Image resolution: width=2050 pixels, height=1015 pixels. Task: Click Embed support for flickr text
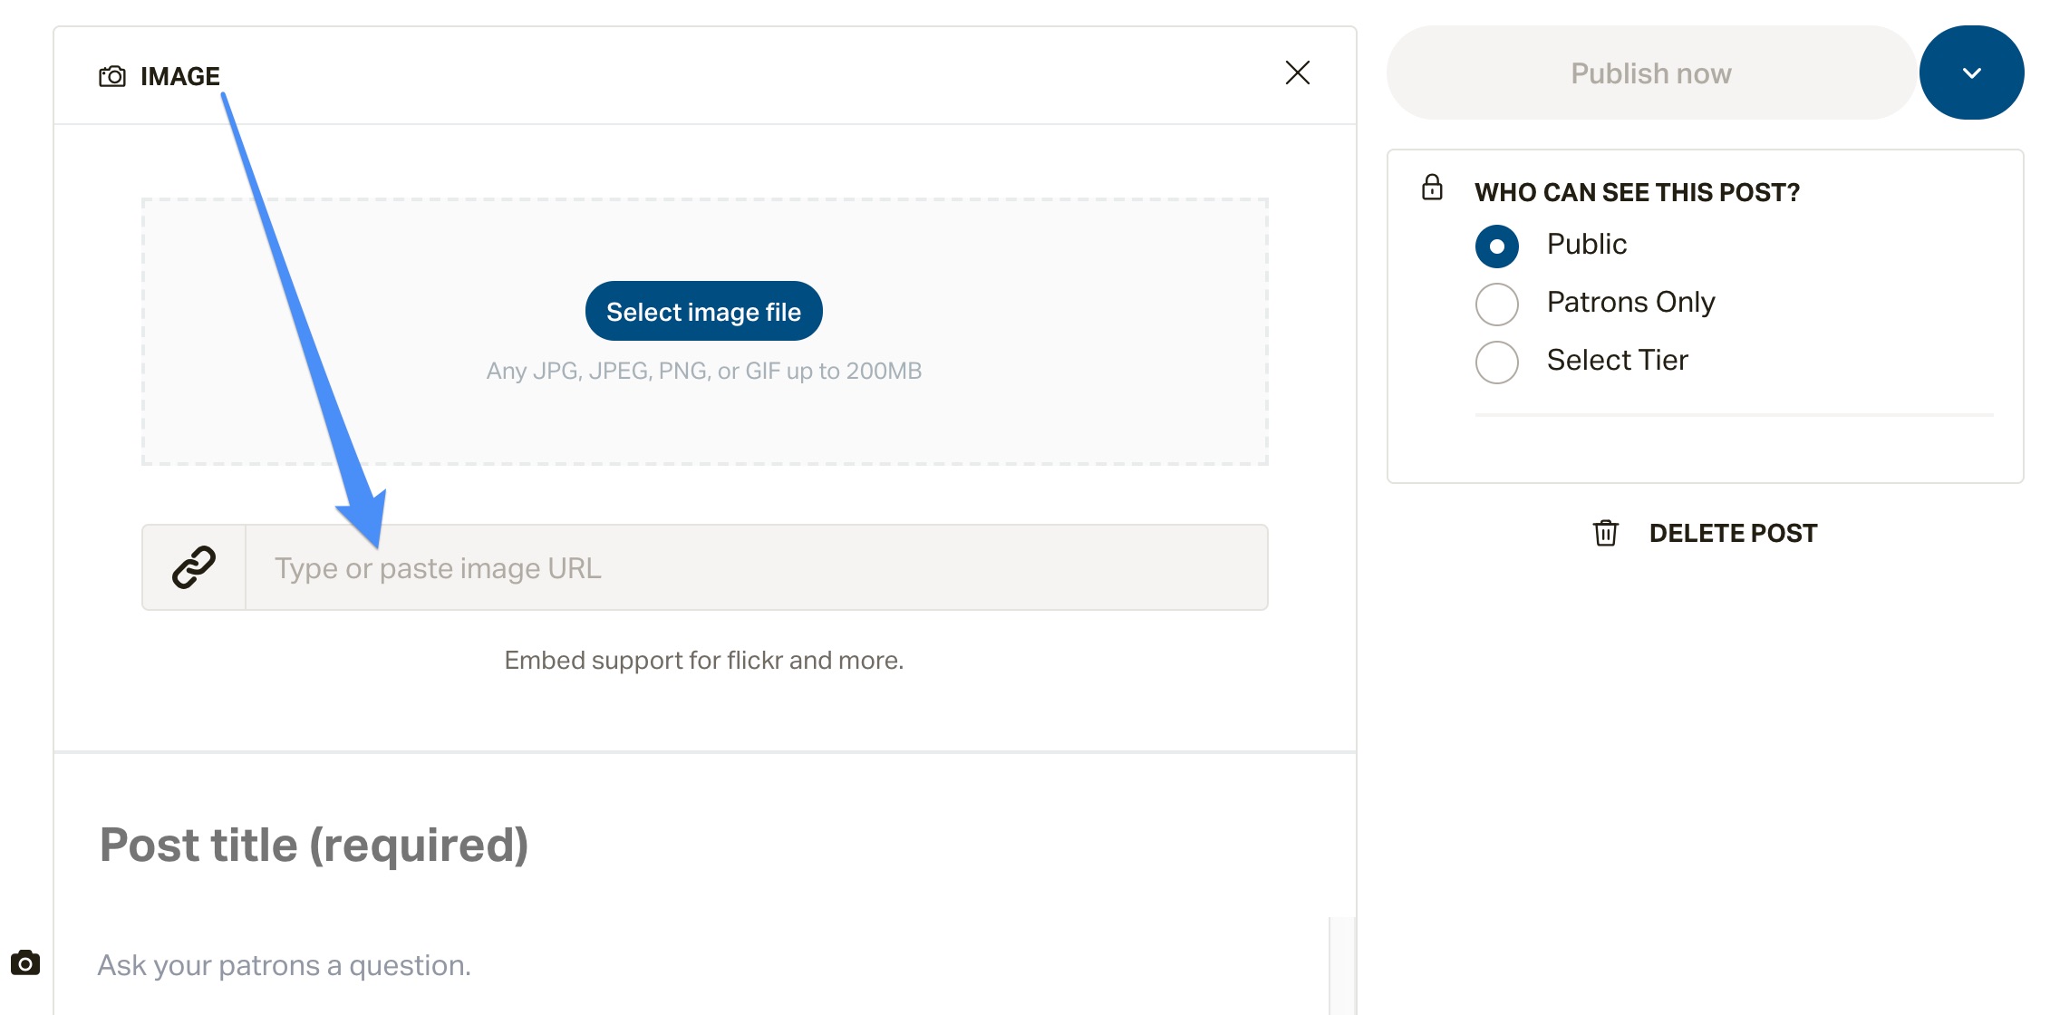704,660
